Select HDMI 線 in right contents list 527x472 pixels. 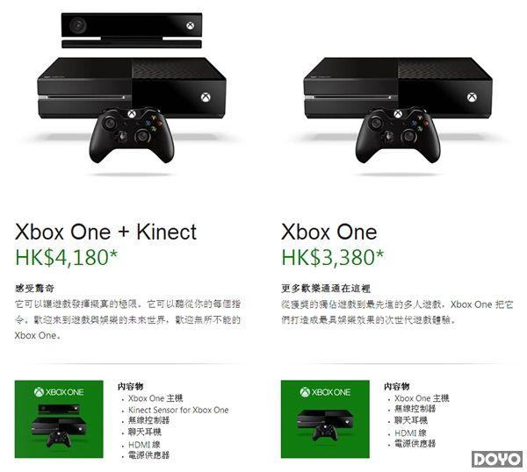click(410, 433)
